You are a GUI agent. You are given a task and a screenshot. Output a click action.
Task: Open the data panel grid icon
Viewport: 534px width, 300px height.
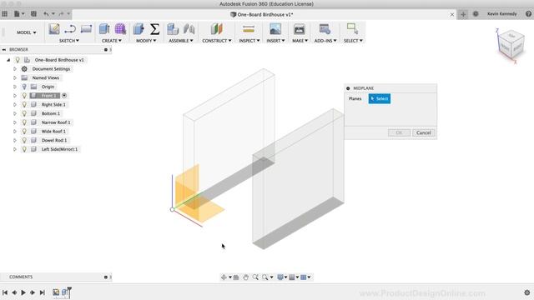(x=5, y=14)
